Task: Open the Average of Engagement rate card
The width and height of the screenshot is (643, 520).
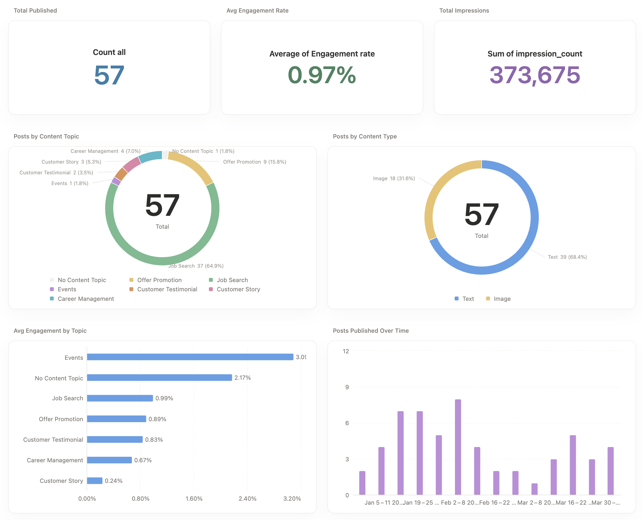Action: (322, 68)
